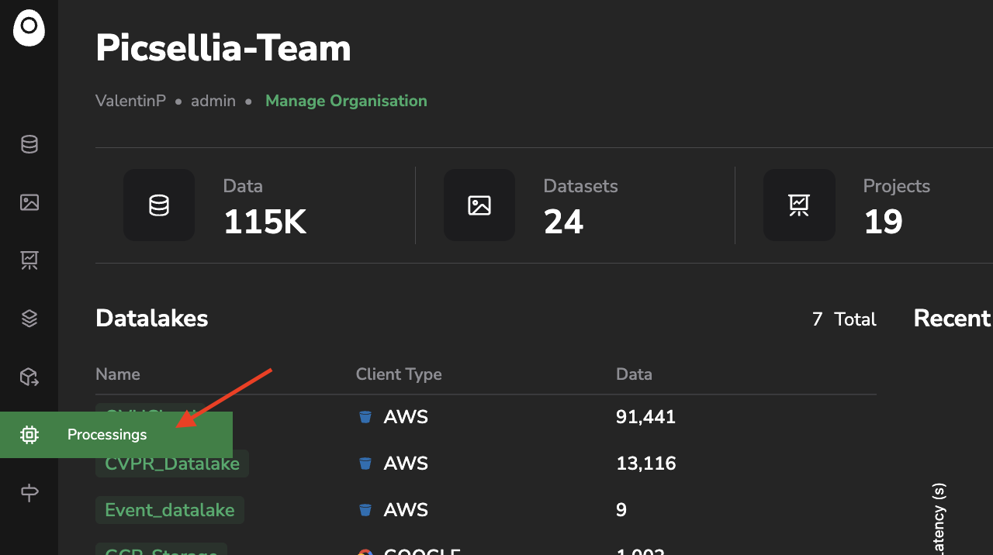The width and height of the screenshot is (993, 555).
Task: Click the ValentinP username text
Action: (130, 101)
